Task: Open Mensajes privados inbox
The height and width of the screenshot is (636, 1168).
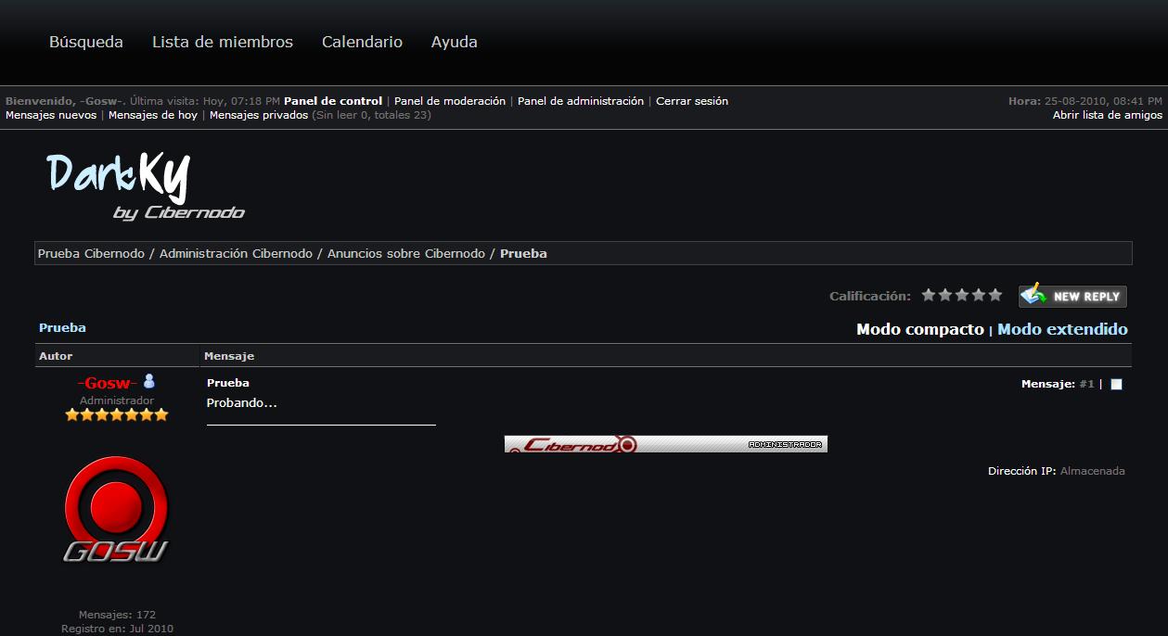Action: click(x=259, y=115)
